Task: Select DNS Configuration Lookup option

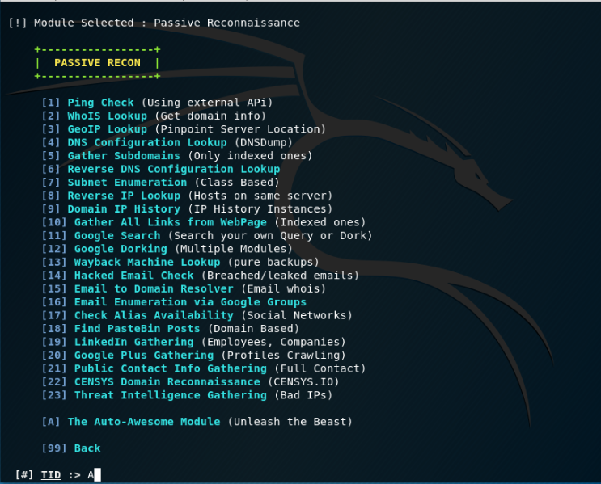Action: point(146,143)
